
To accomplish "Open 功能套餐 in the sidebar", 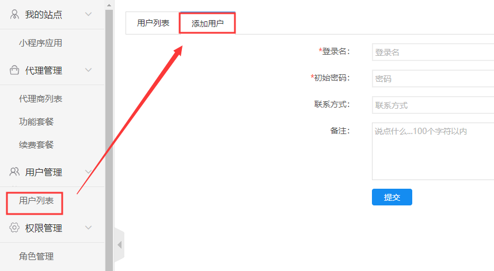I will pos(36,121).
